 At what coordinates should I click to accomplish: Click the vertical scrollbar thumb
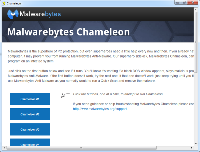(196, 42)
